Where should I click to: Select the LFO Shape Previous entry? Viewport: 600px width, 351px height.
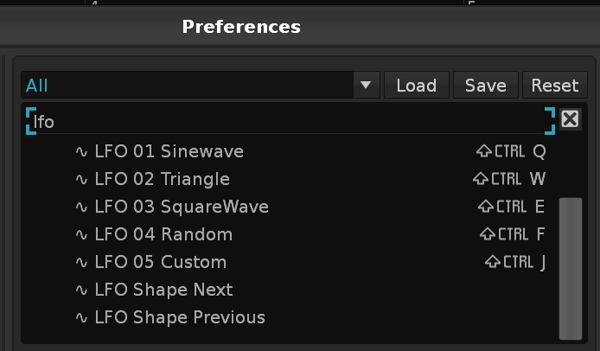[180, 317]
